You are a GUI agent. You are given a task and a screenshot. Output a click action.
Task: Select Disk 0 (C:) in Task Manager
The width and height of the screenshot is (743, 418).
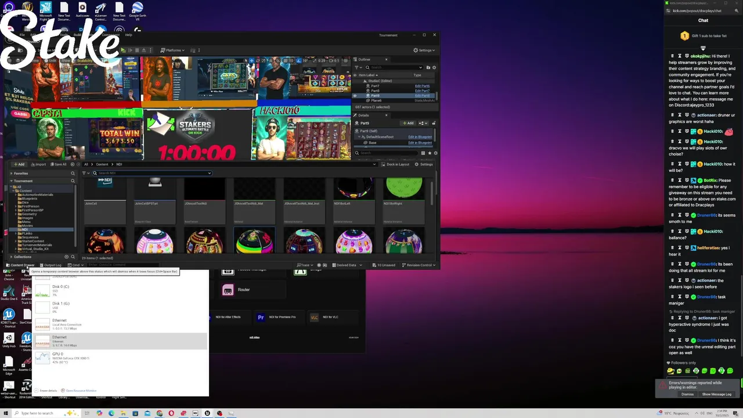tap(120, 290)
